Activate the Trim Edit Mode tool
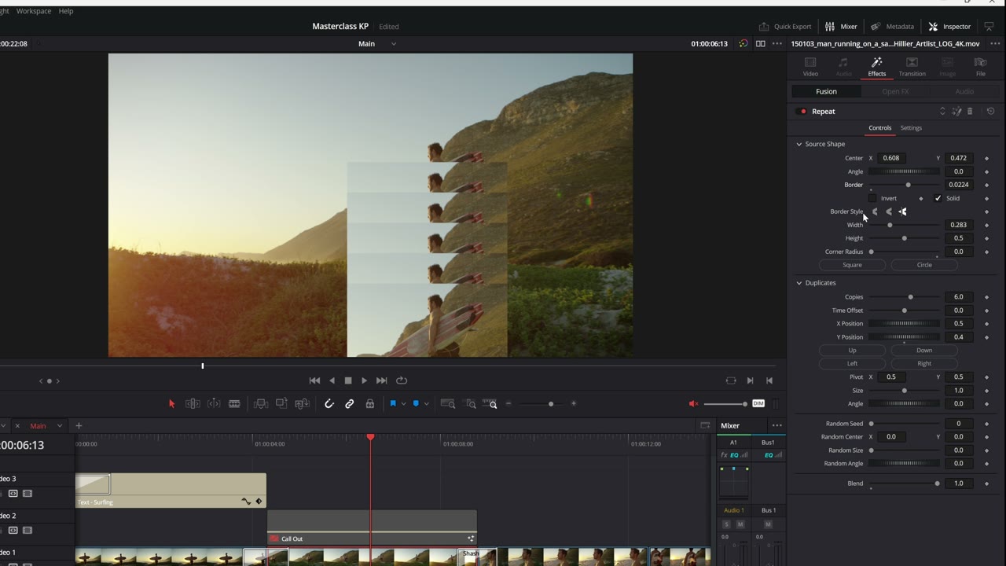 [x=193, y=403]
